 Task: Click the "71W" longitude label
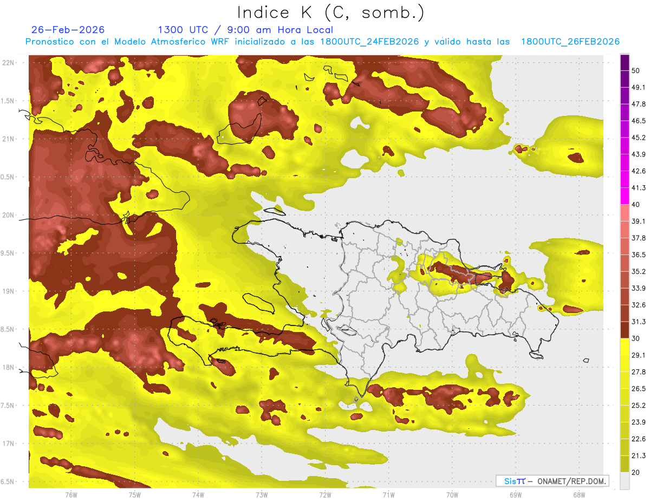coord(388,494)
